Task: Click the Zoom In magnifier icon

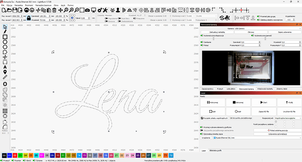Action: coord(71,10)
